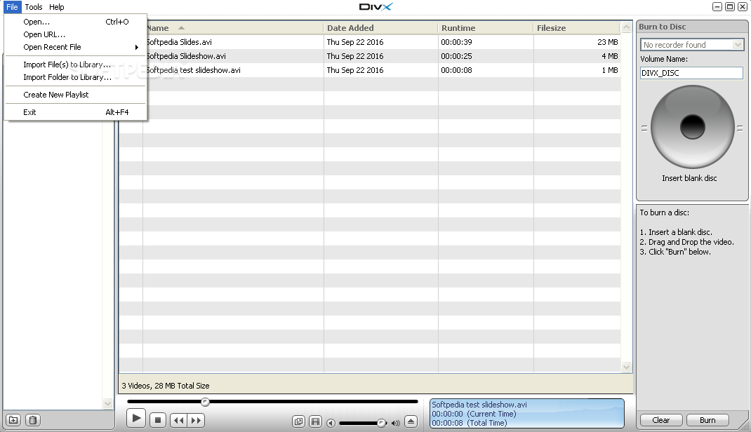Click the Clear button
The height and width of the screenshot is (432, 751).
click(x=661, y=420)
